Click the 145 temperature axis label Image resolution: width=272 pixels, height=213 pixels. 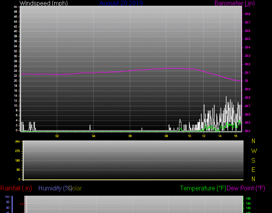click(x=248, y=199)
